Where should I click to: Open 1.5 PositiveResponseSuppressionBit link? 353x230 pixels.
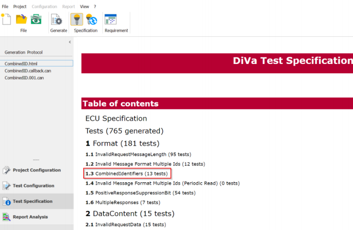pyautogui.click(x=140, y=193)
